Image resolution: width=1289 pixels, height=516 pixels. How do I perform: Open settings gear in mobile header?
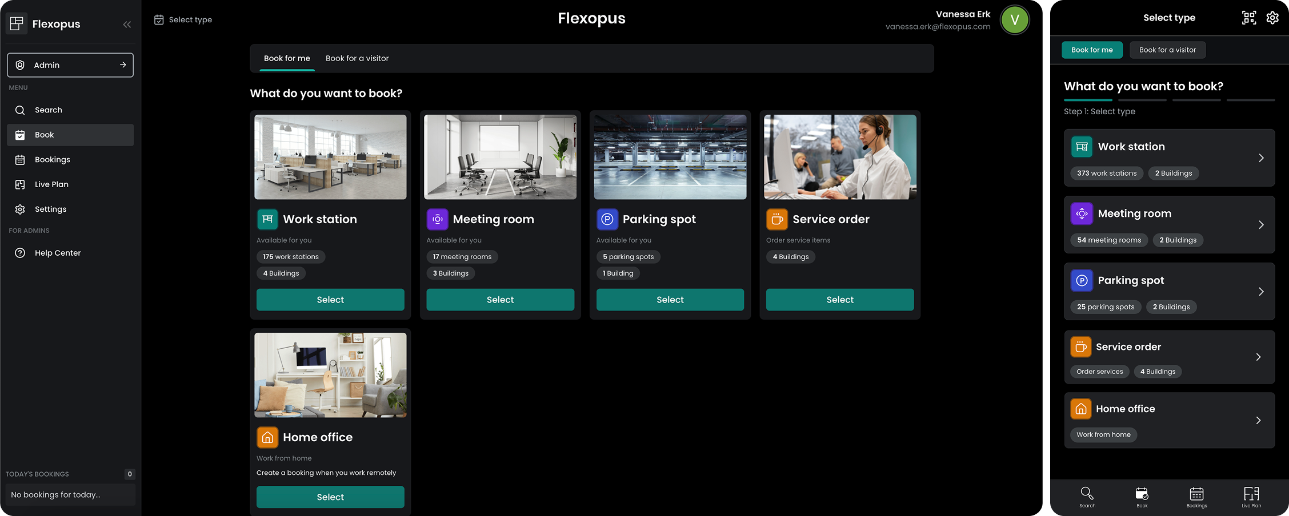tap(1272, 18)
